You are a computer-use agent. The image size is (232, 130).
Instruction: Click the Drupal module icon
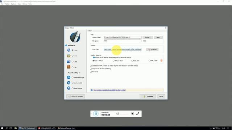click(69, 88)
